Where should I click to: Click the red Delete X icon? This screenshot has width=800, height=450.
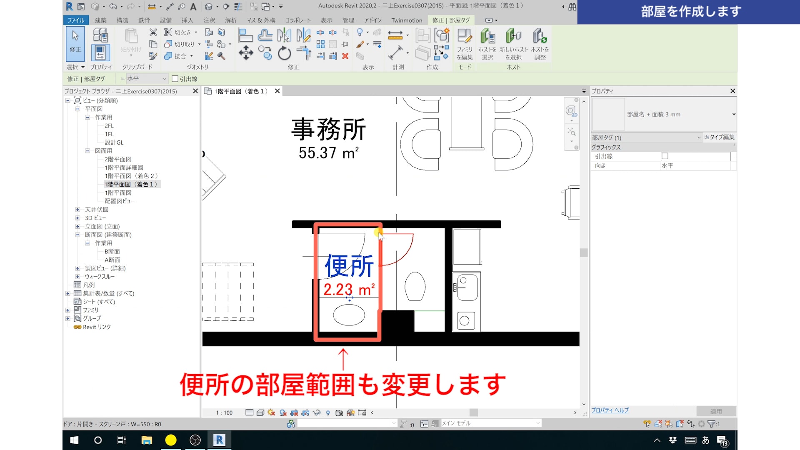(x=345, y=56)
